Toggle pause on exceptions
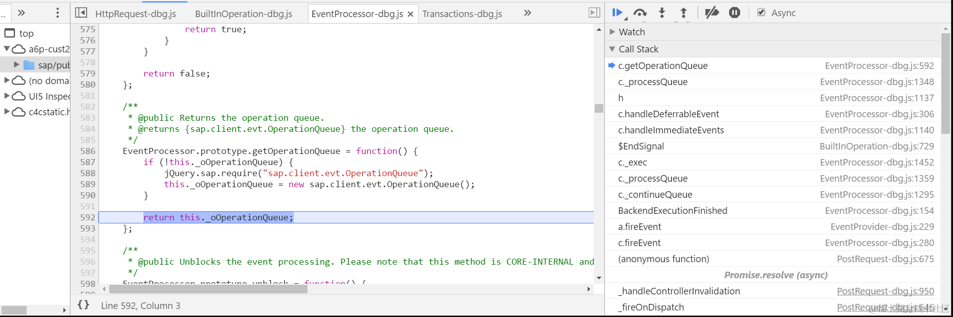953x317 pixels. click(x=735, y=13)
